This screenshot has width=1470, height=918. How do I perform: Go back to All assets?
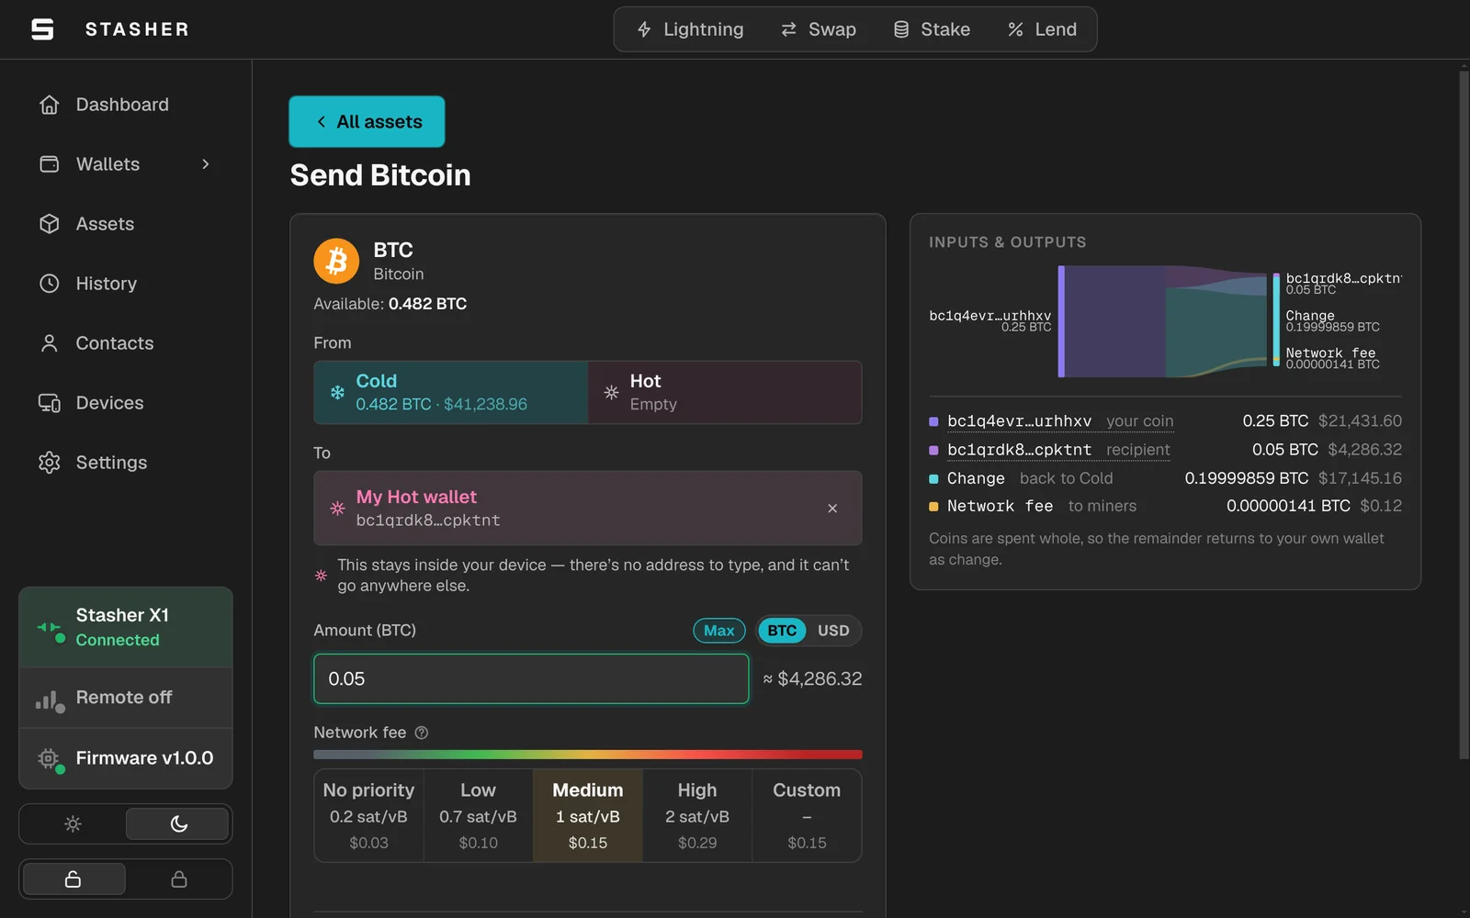[x=367, y=121]
